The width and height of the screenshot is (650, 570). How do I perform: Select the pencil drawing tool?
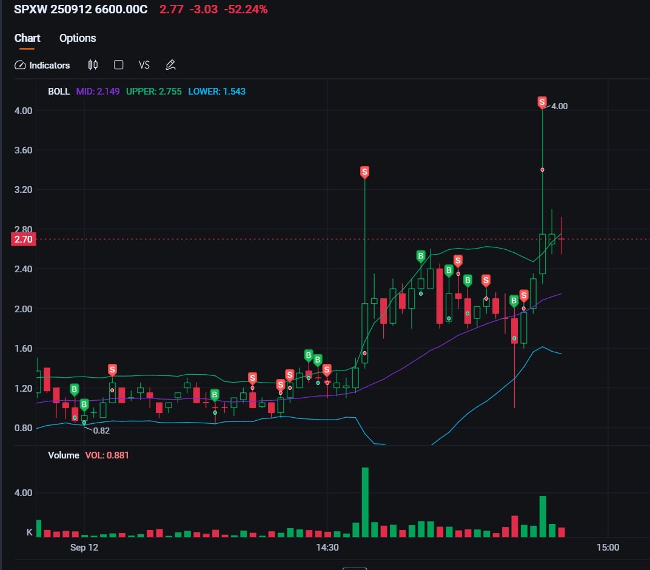point(170,65)
